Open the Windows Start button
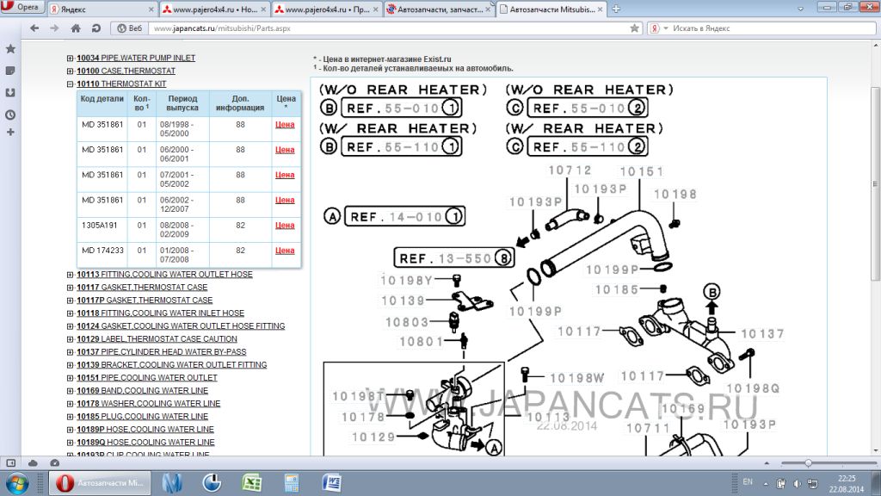 click(x=17, y=483)
